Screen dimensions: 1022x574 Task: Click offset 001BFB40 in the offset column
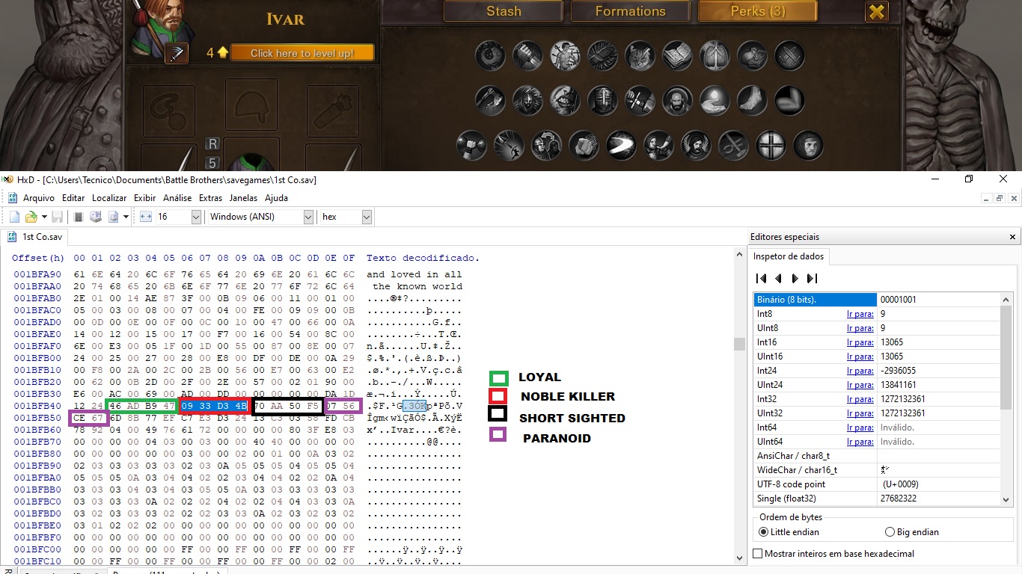pyautogui.click(x=37, y=406)
